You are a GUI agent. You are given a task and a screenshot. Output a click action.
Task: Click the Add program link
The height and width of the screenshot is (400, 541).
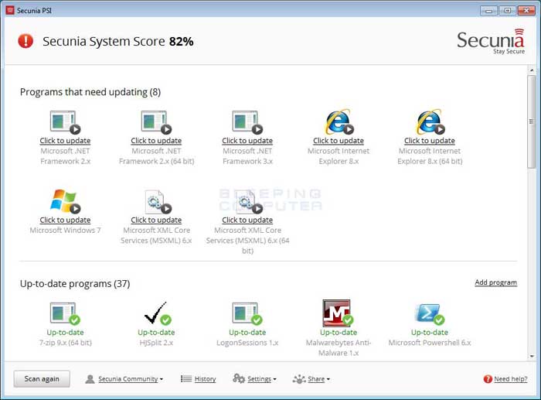[x=496, y=282]
